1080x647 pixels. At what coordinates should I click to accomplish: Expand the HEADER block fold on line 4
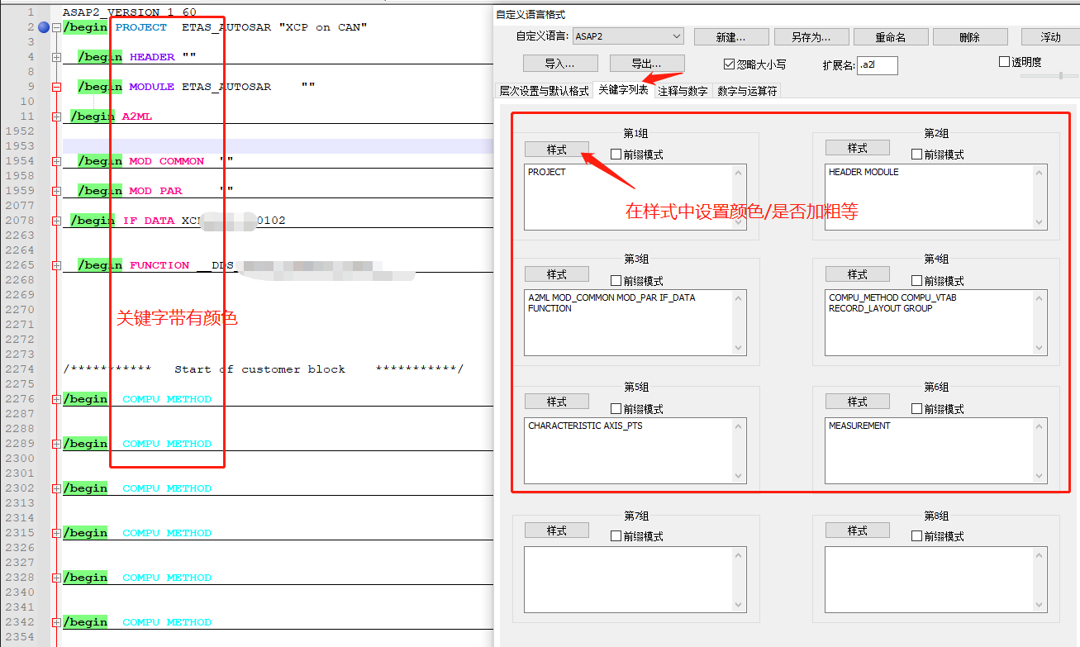click(56, 57)
